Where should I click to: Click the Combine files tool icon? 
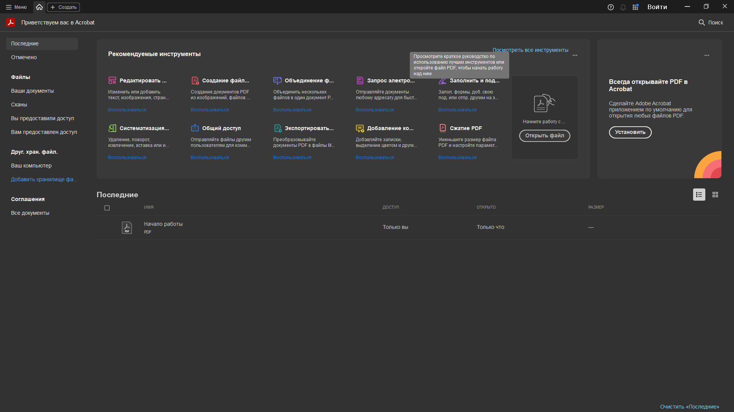tap(278, 80)
